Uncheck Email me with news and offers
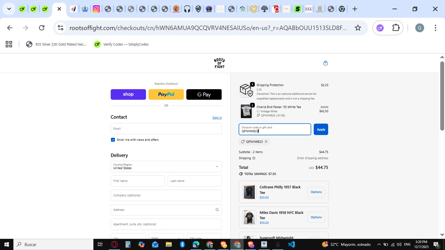The height and width of the screenshot is (250, 445). [x=113, y=140]
